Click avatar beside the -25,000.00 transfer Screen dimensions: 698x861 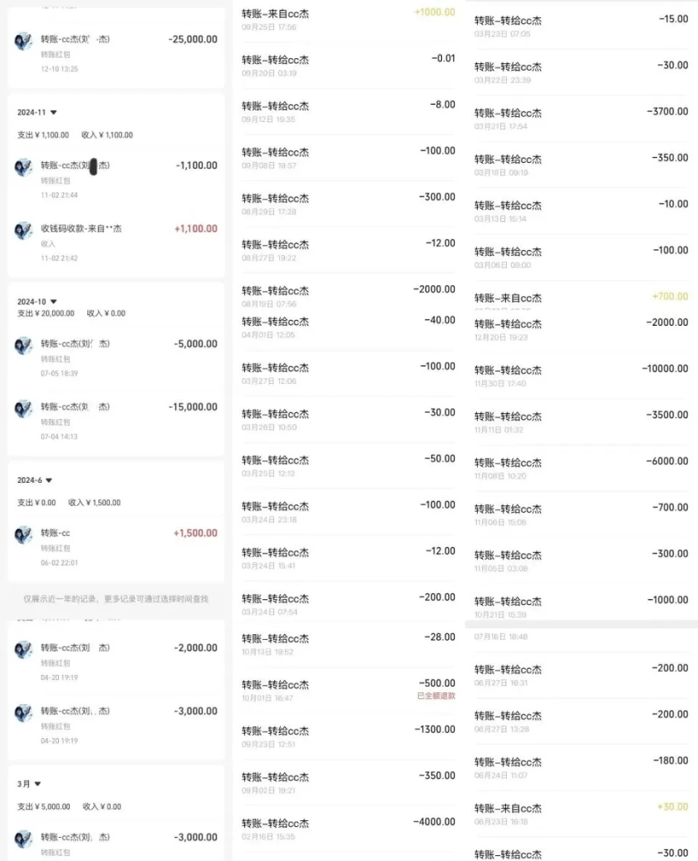tap(23, 41)
